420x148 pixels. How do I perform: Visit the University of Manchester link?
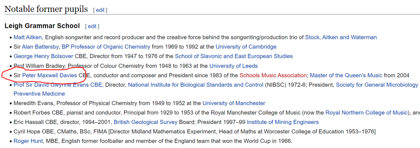pos(234,103)
